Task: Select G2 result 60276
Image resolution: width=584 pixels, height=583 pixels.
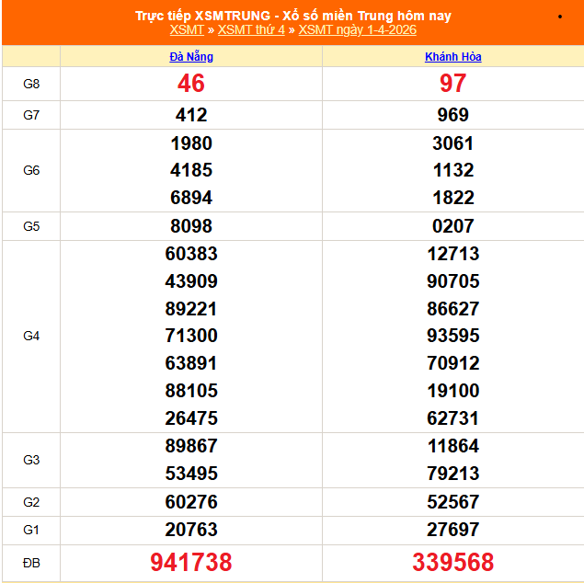Action: (191, 501)
